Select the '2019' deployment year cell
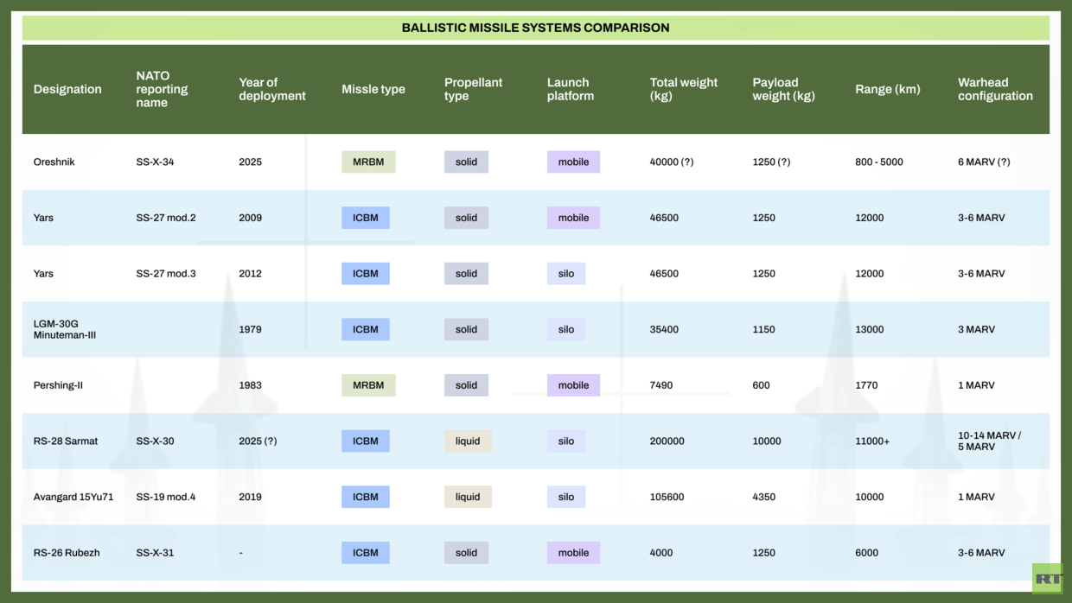Image resolution: width=1072 pixels, height=603 pixels. (250, 497)
